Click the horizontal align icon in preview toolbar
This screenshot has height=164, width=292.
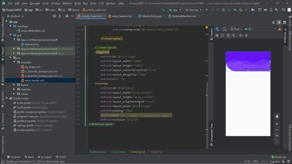pos(240,36)
